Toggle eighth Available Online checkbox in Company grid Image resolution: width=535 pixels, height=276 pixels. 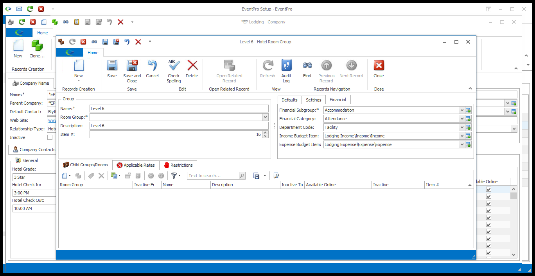488,238
